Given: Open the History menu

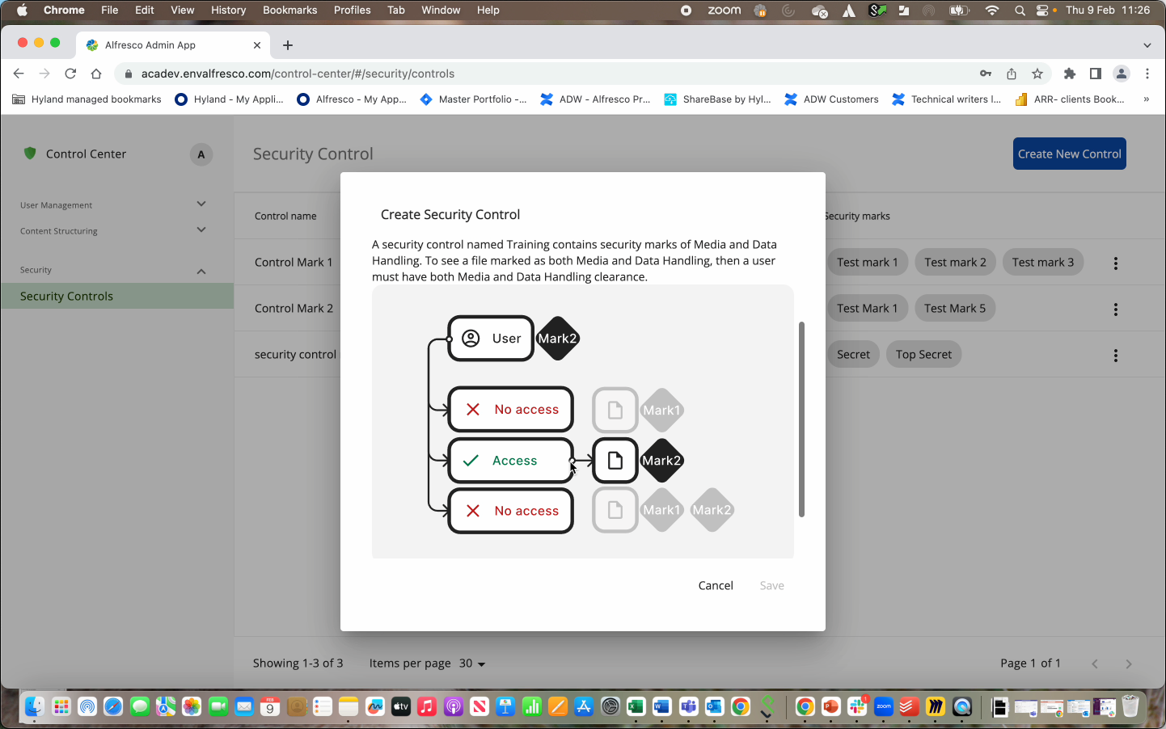Looking at the screenshot, I should pyautogui.click(x=228, y=10).
